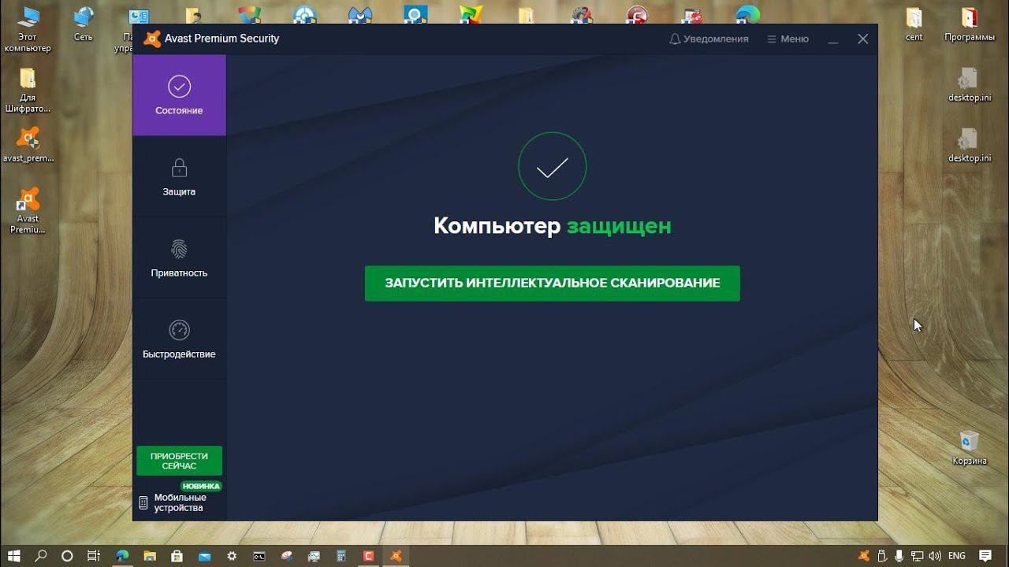Click Avast icon in system tray
The width and height of the screenshot is (1009, 567).
(864, 556)
